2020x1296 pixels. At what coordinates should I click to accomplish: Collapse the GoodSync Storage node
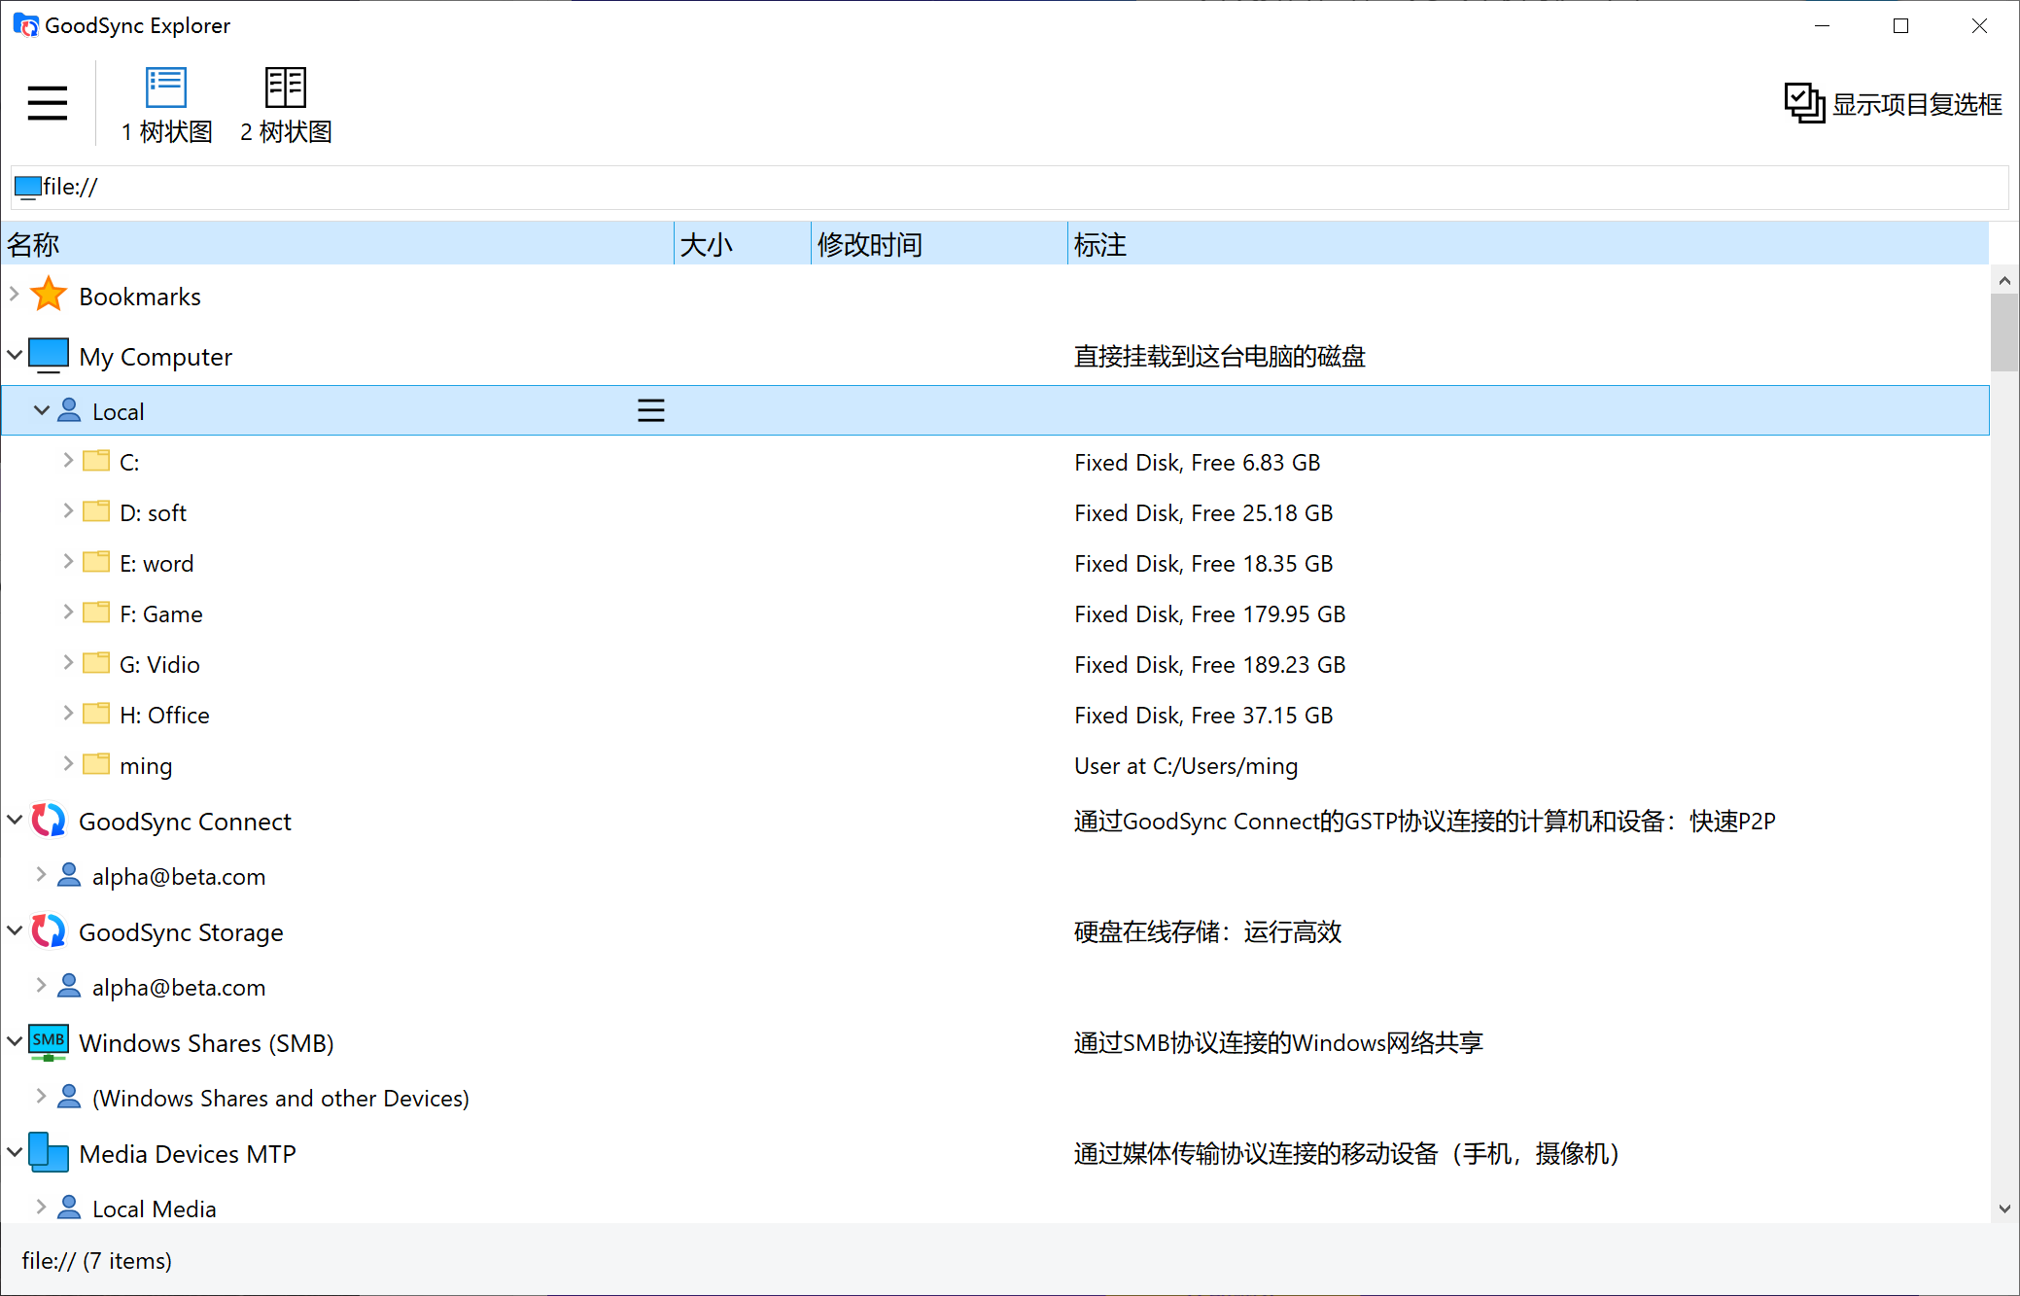click(15, 930)
